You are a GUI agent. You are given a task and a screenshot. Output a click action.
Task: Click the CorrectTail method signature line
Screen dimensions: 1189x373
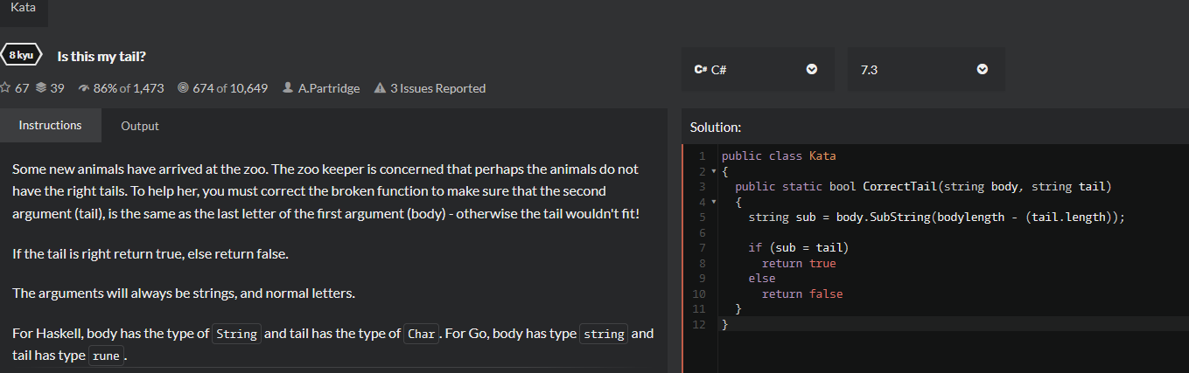point(923,187)
